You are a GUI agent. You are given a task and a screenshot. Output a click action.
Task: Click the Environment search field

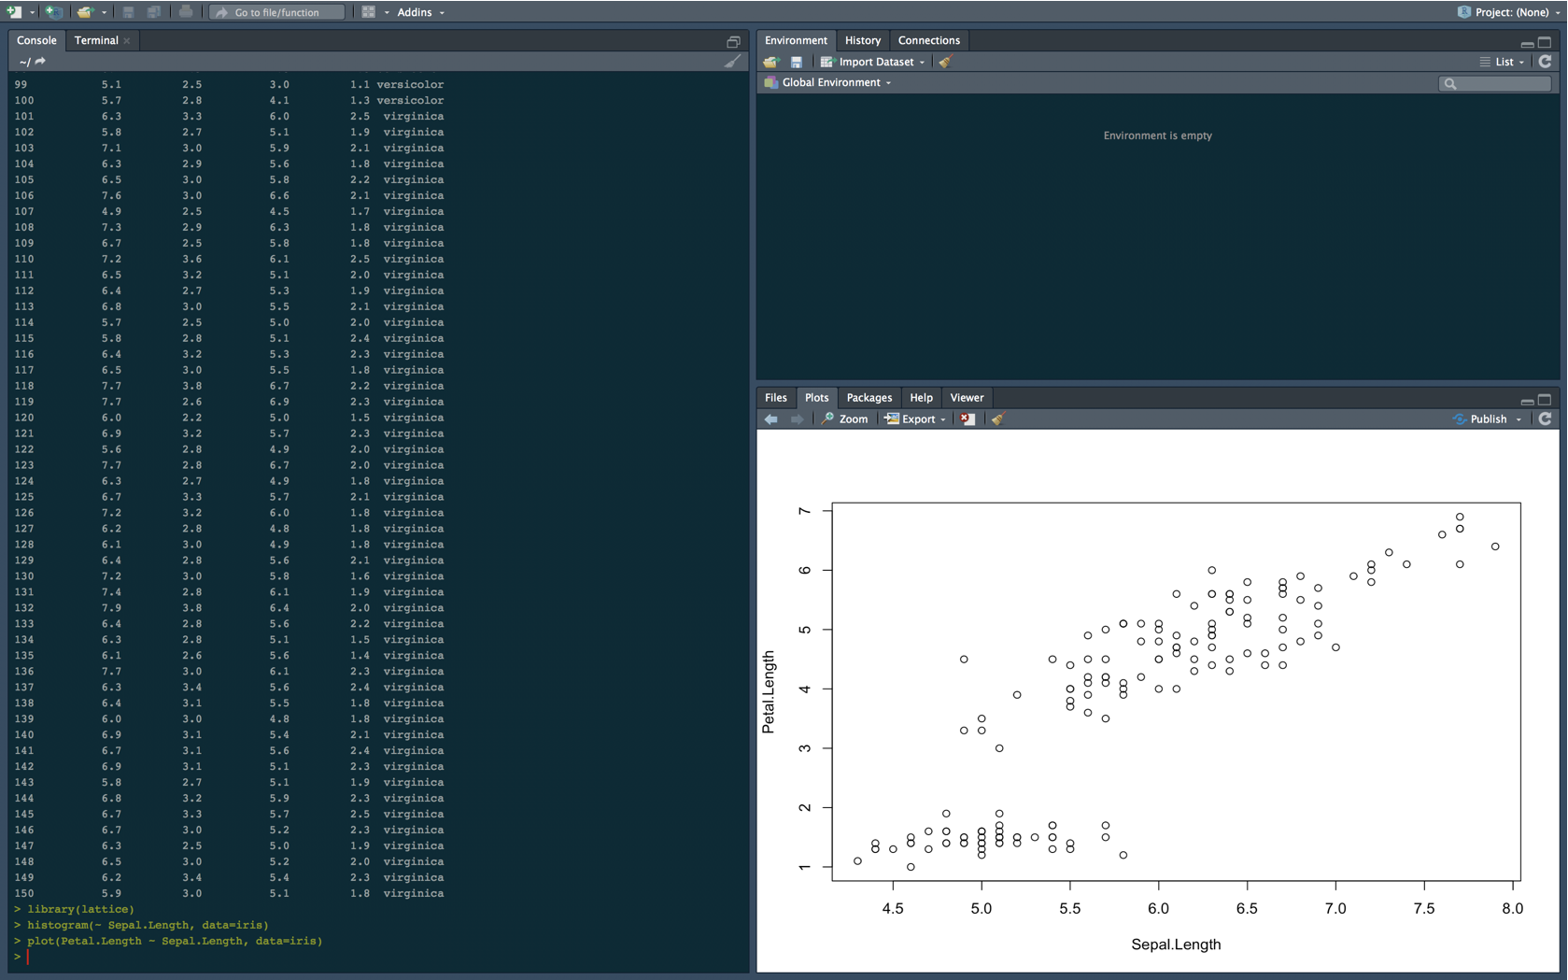pos(1495,83)
